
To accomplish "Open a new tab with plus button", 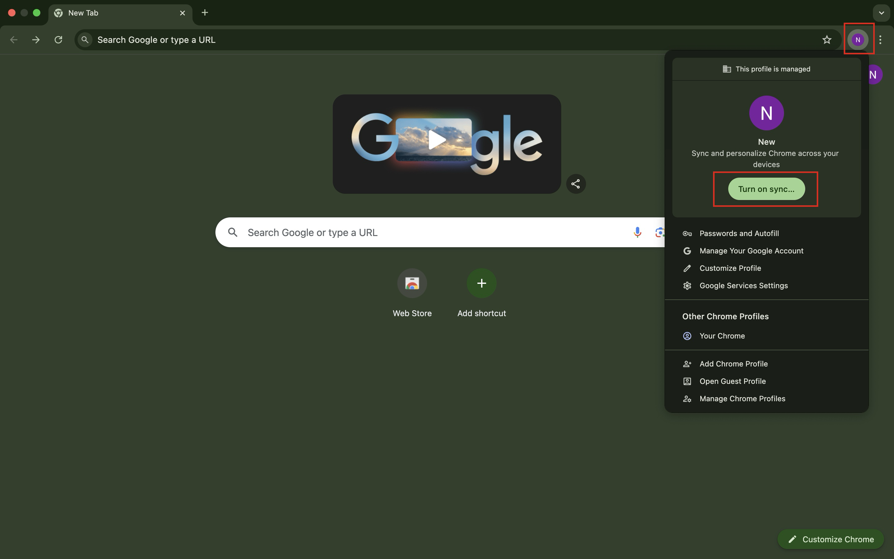I will [x=205, y=12].
